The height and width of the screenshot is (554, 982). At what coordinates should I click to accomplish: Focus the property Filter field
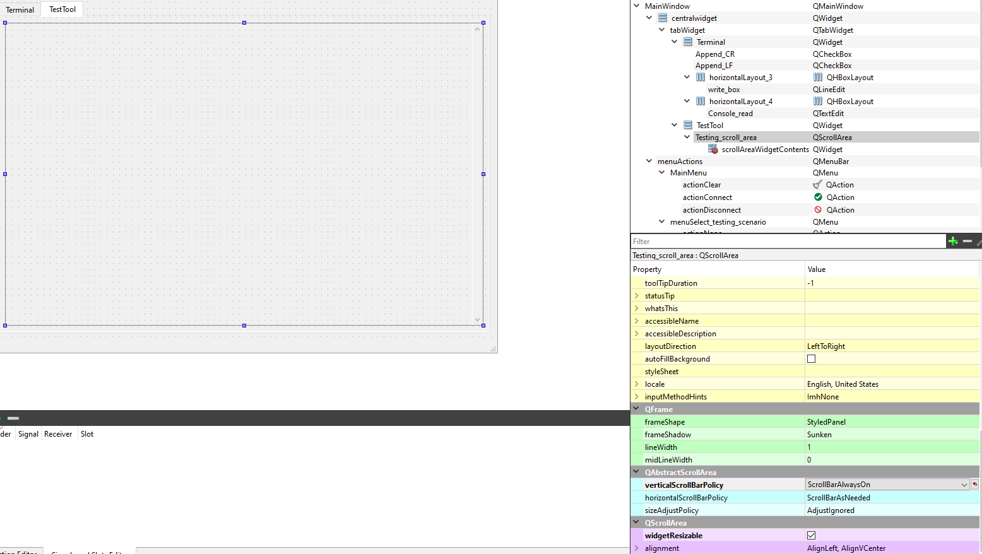point(788,241)
